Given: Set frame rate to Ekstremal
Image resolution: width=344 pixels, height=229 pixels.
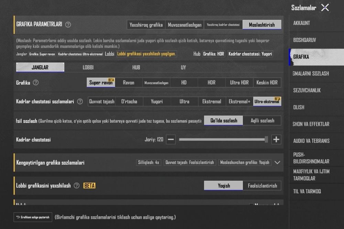Looking at the screenshot, I should pyautogui.click(x=212, y=101).
